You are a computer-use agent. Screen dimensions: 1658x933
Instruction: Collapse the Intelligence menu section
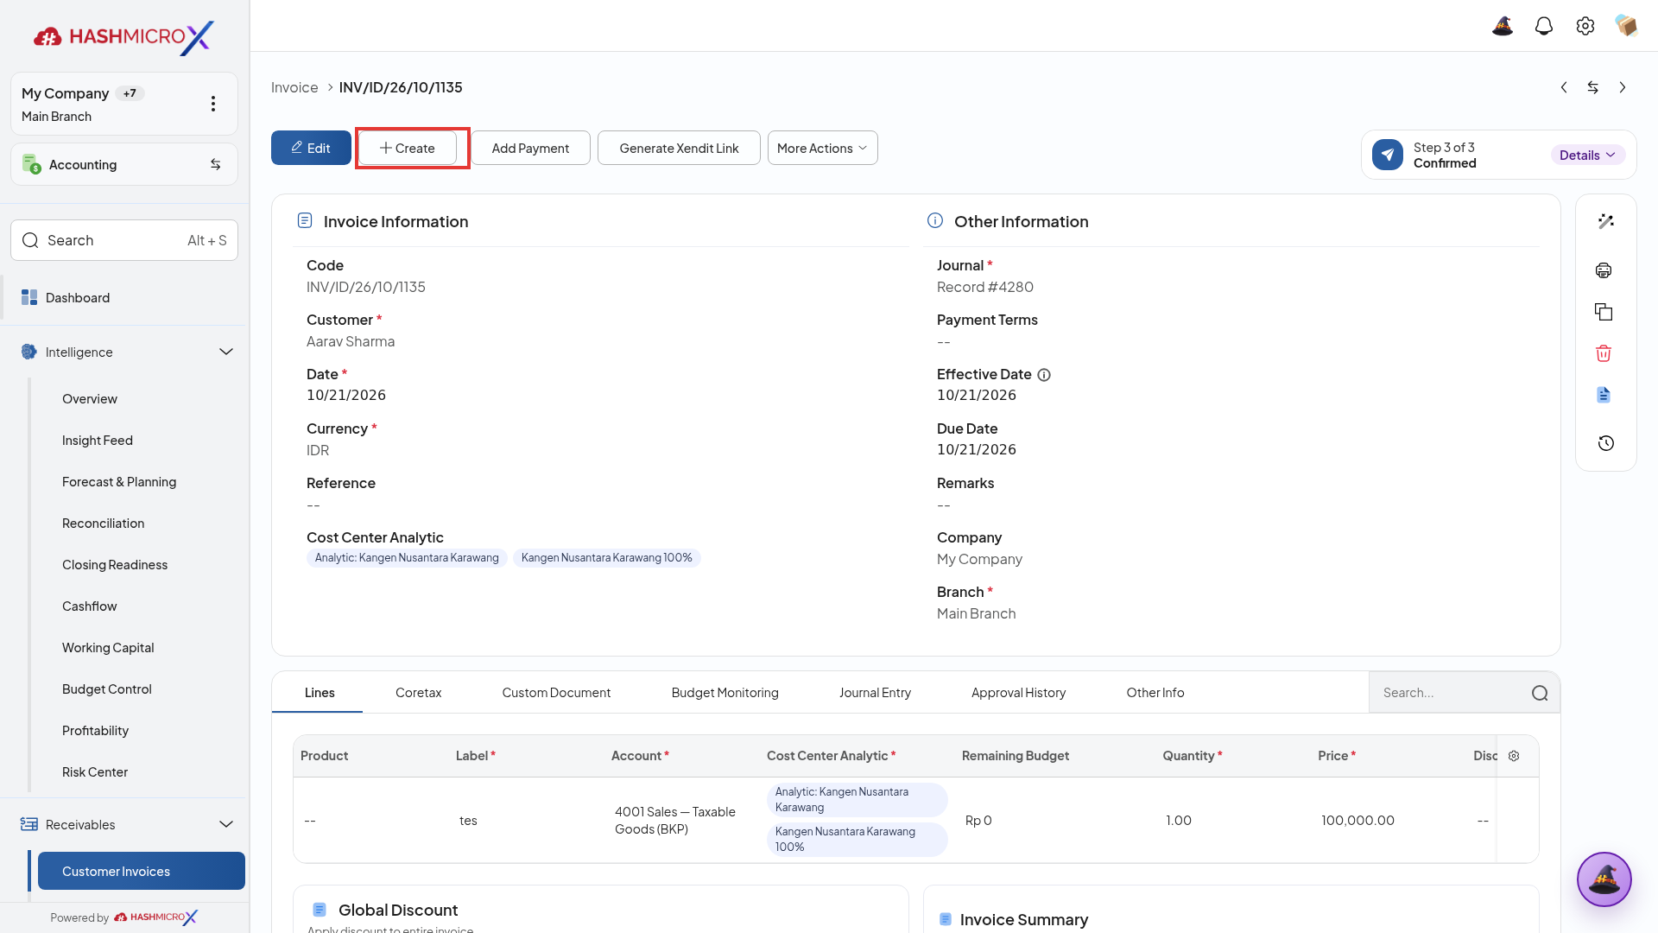(x=226, y=352)
